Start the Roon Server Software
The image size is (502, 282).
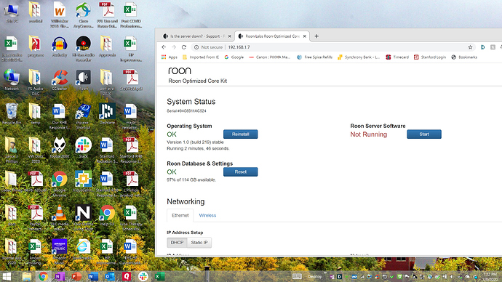[x=424, y=134]
